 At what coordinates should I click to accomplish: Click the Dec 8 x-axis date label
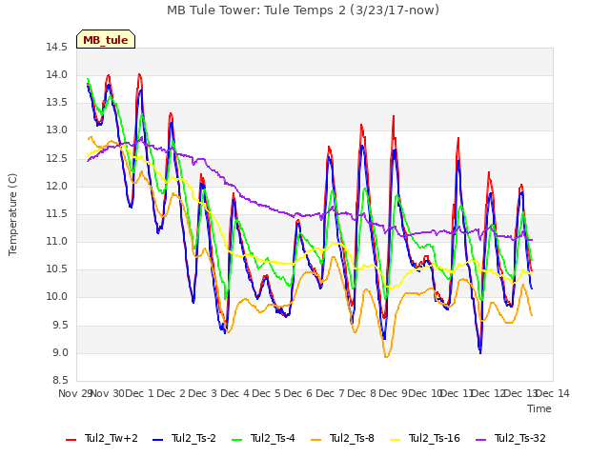(361, 393)
